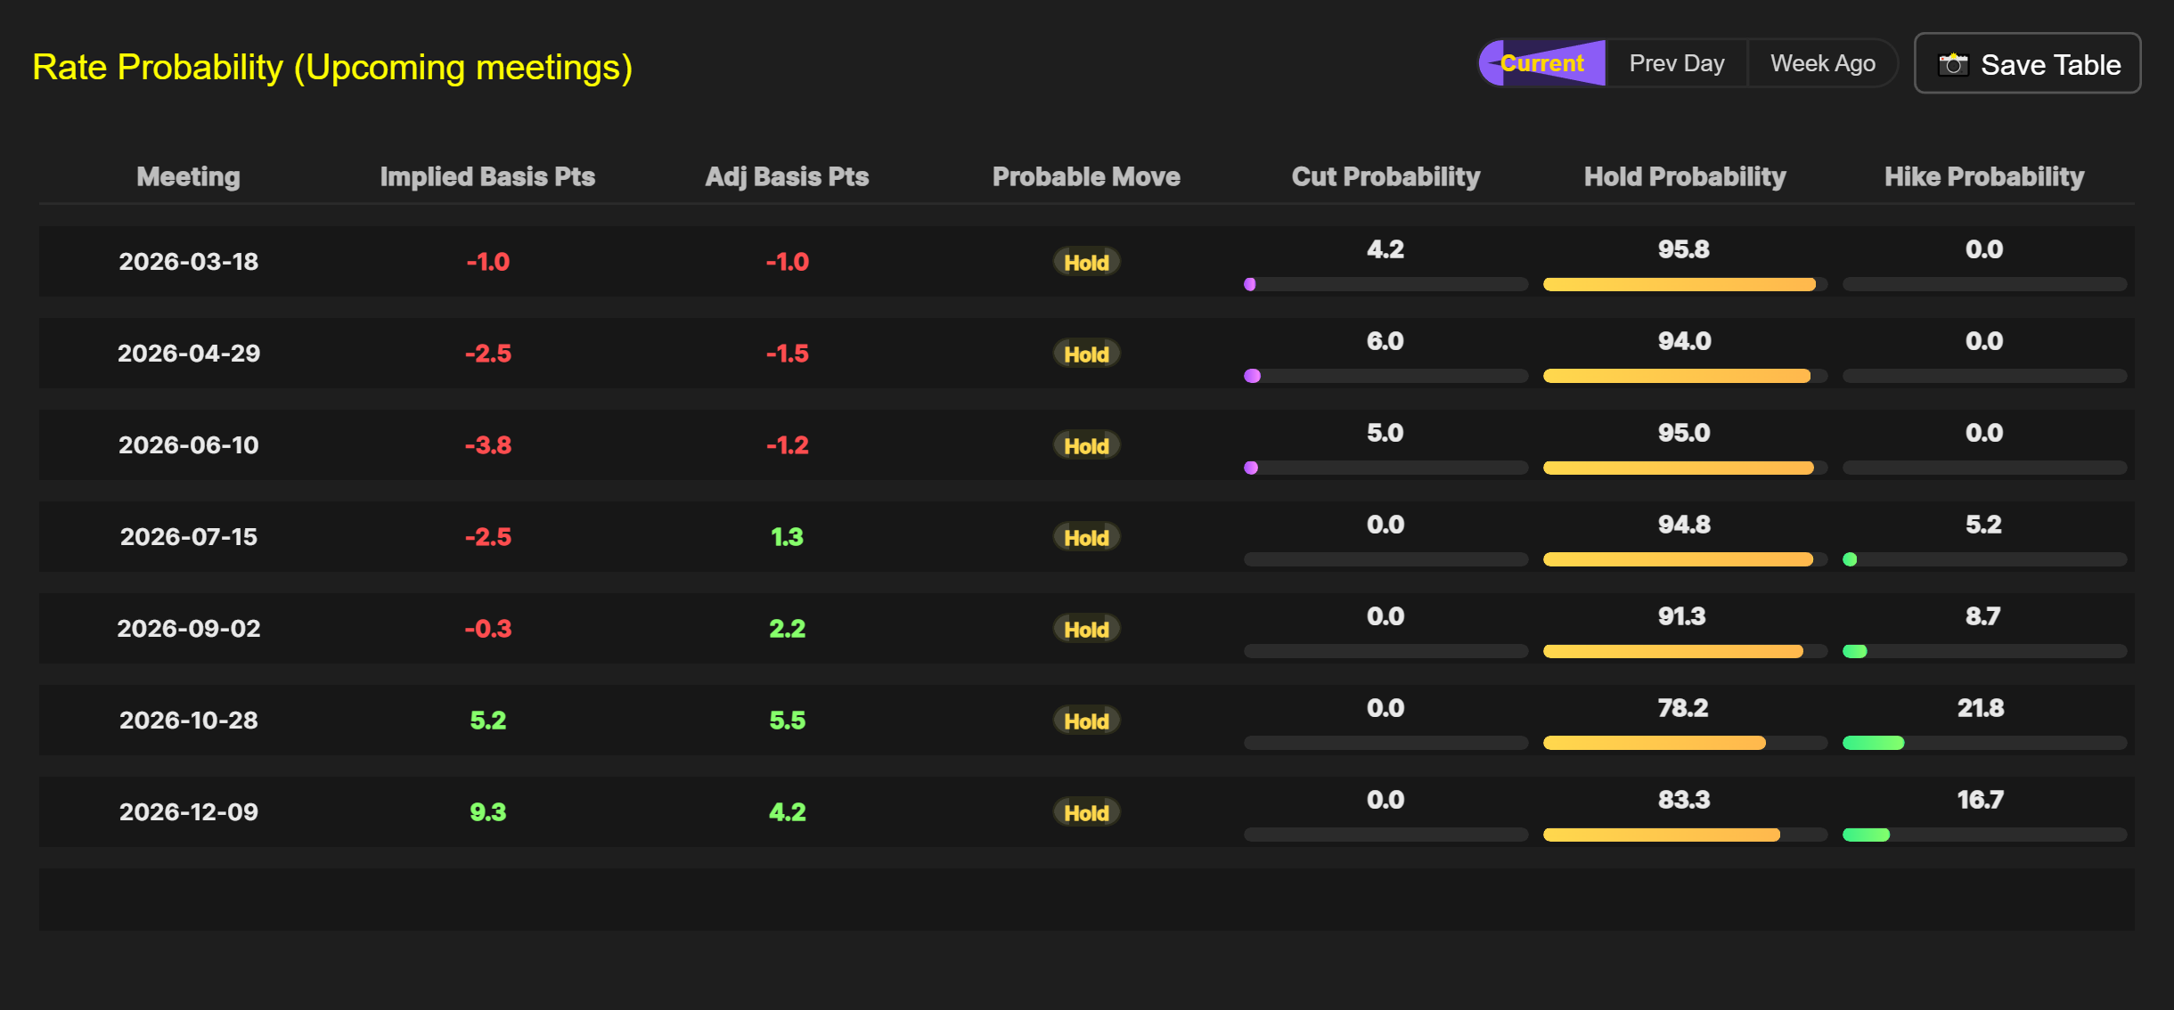Image resolution: width=2174 pixels, height=1010 pixels.
Task: Click the 2026-04-29 meeting date cell
Action: pyautogui.click(x=189, y=354)
